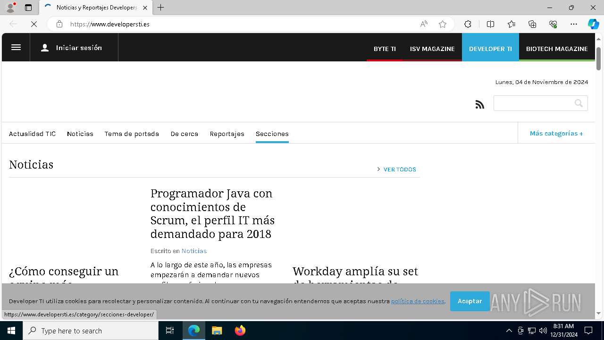Viewport: 604px width, 340px height.
Task: Expand Más categorías + menu
Action: [x=556, y=133]
